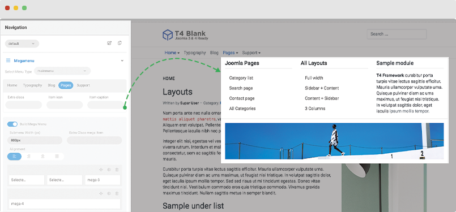Screen dimensions: 456x212
Task: Open the Content + Sidebar layout link
Action: [x=322, y=98]
